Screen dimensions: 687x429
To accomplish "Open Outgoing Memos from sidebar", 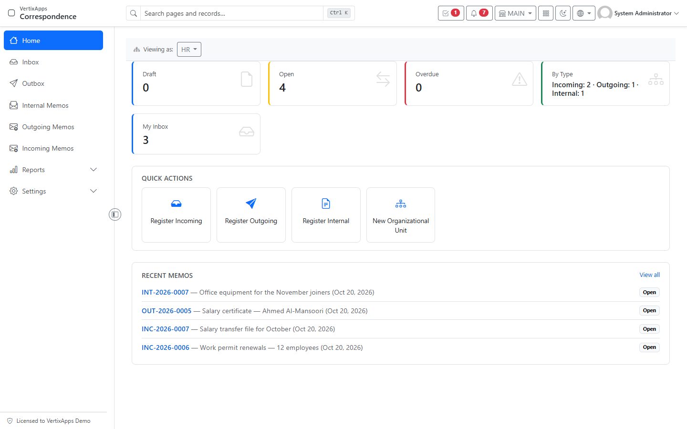I will [x=53, y=127].
